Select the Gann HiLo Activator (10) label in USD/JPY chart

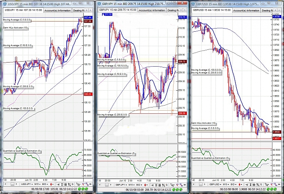click(x=15, y=28)
